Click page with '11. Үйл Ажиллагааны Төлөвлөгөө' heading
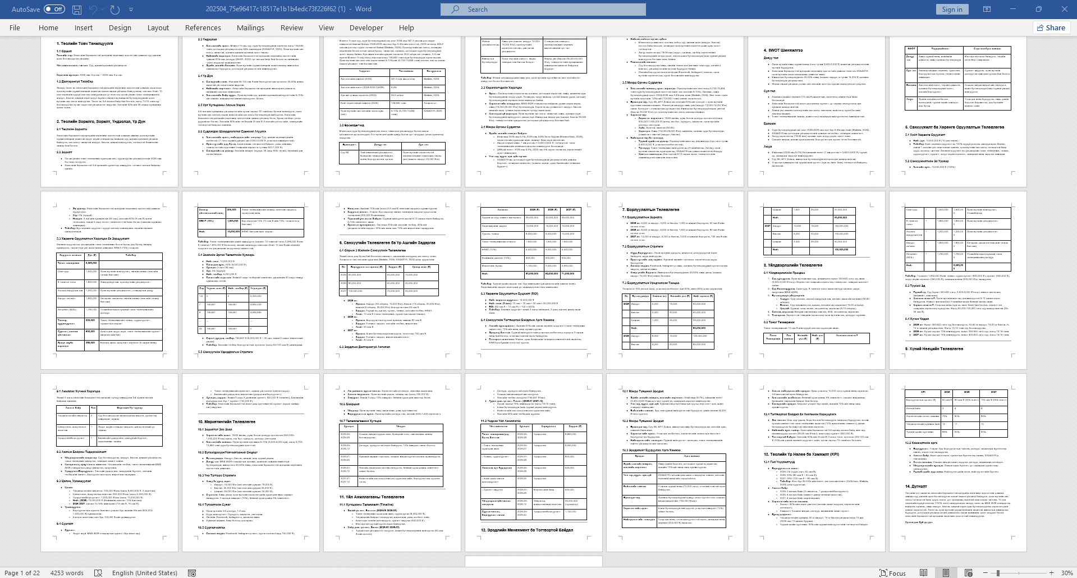The image size is (1077, 578). (x=392, y=462)
